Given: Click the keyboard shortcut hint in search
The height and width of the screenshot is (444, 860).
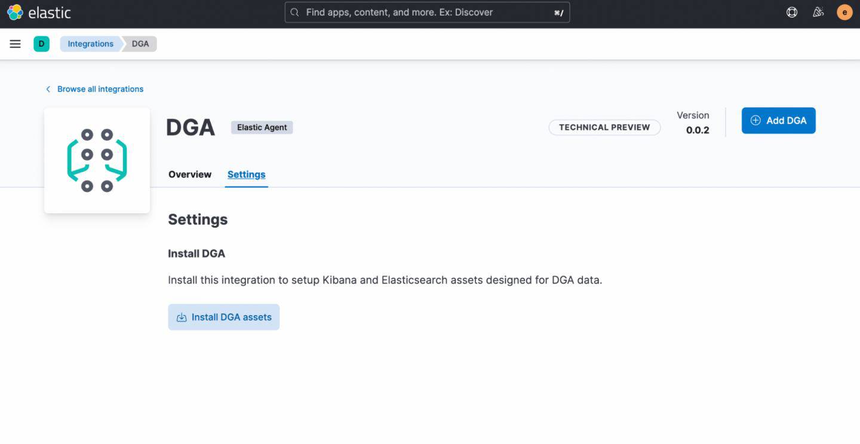Looking at the screenshot, I should (x=558, y=13).
